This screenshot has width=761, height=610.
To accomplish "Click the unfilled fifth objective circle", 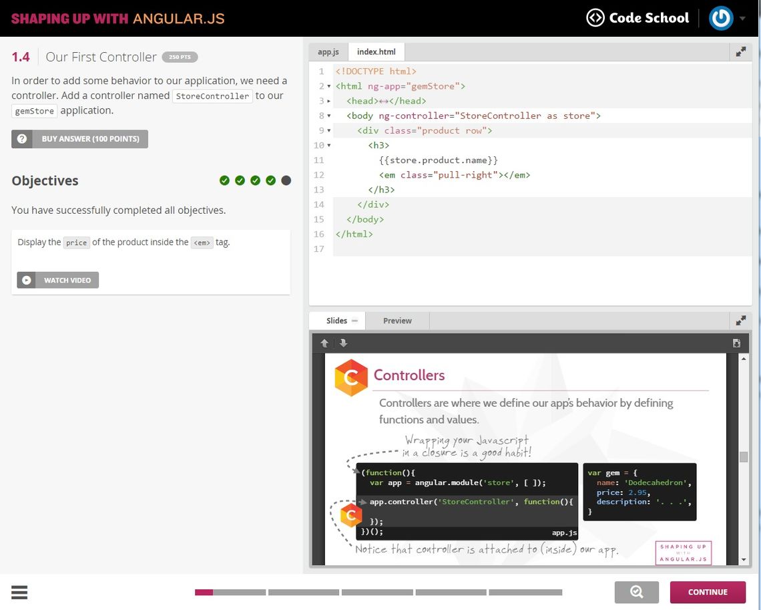I will (286, 180).
